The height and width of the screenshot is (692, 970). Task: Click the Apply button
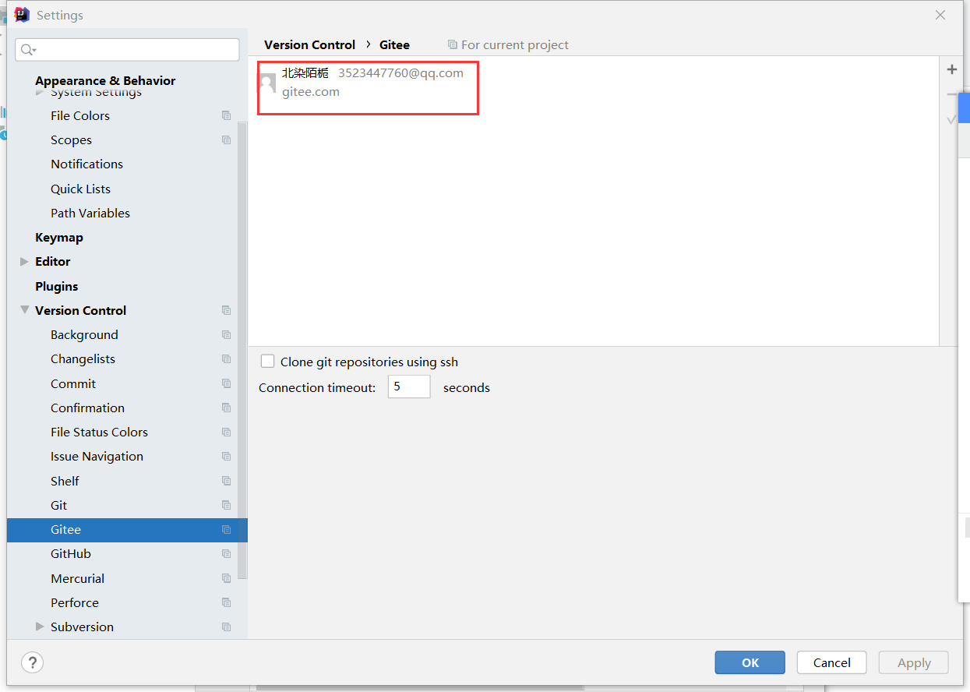(914, 662)
